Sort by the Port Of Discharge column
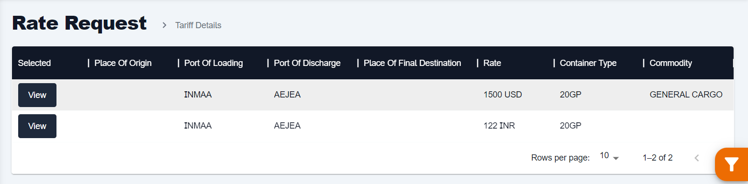This screenshot has width=748, height=184. [307, 63]
